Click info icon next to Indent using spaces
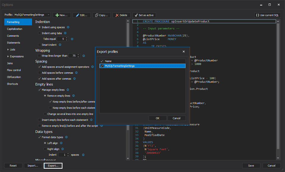This screenshot has width=285, height=172. point(68,27)
